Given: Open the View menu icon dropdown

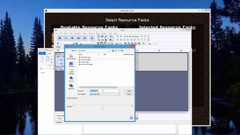Looking at the screenshot, I should coord(122,51).
